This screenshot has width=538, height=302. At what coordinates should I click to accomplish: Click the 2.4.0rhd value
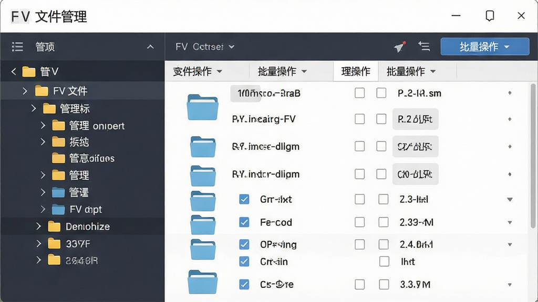pos(416,244)
